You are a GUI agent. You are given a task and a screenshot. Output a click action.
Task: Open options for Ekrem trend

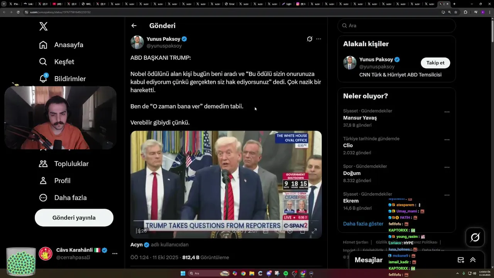pyautogui.click(x=447, y=195)
